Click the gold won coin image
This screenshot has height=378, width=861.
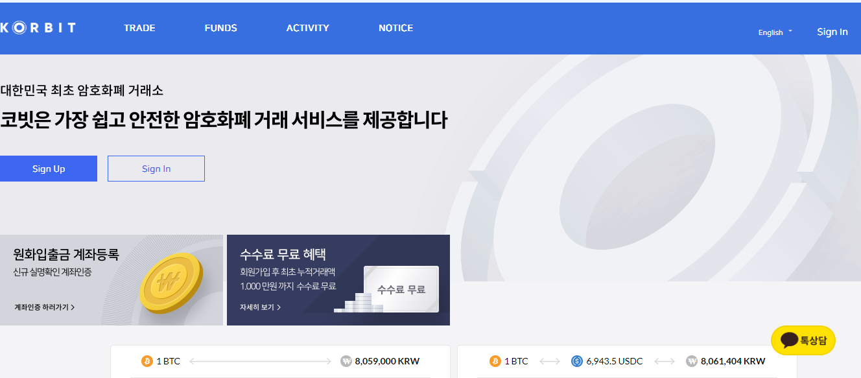[x=171, y=283]
